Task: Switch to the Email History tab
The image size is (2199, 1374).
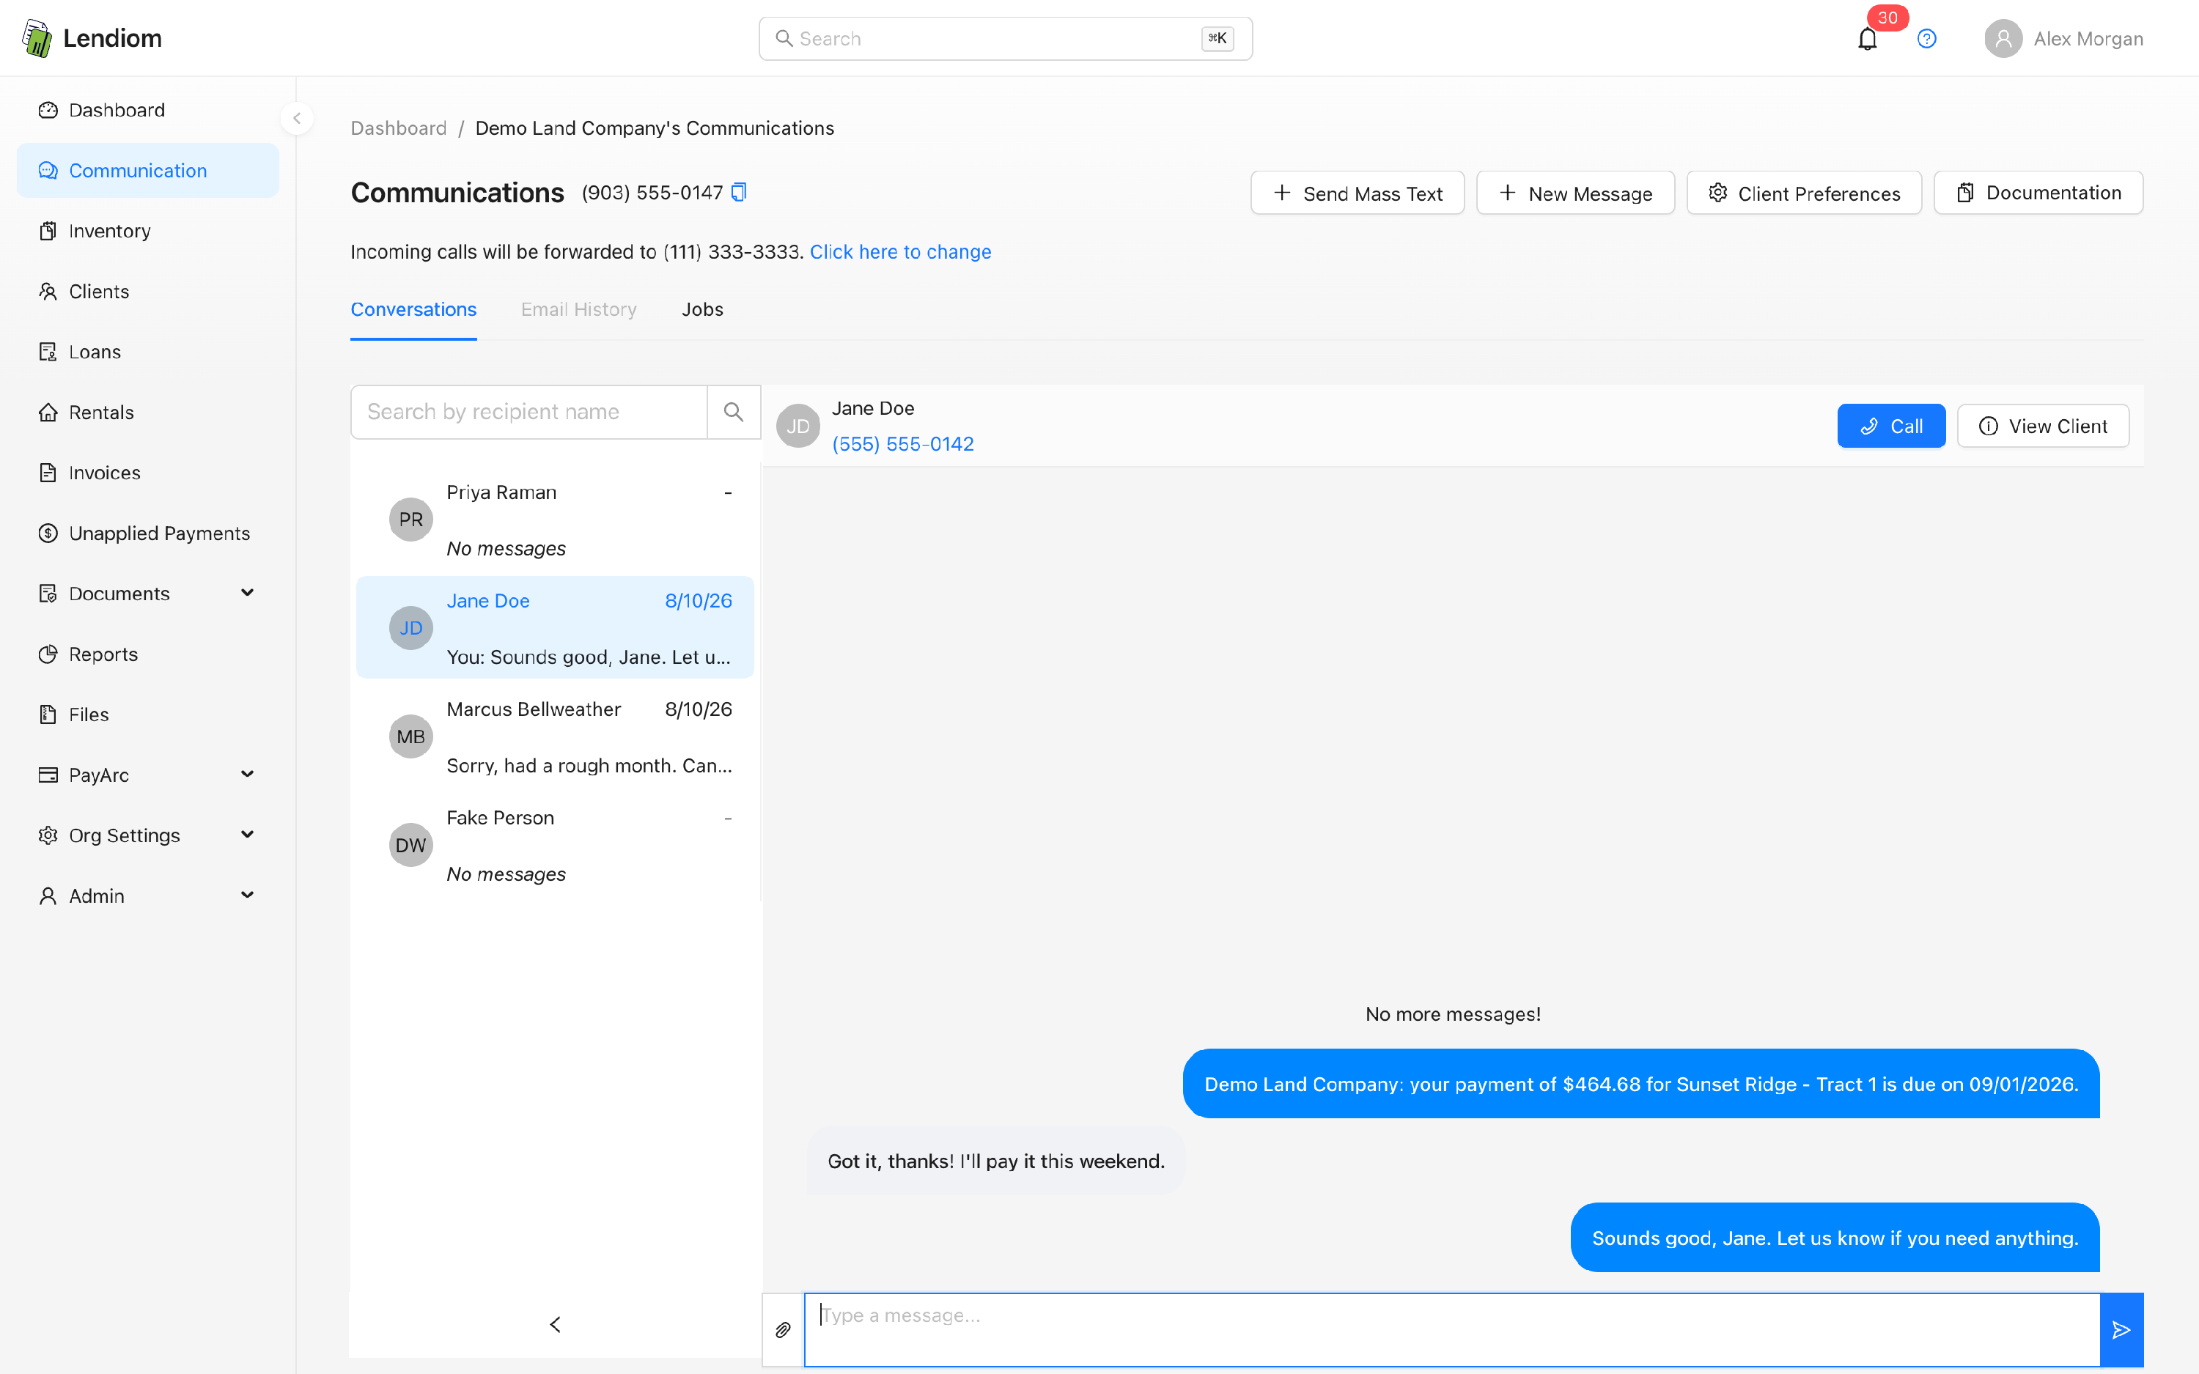Action: point(579,310)
